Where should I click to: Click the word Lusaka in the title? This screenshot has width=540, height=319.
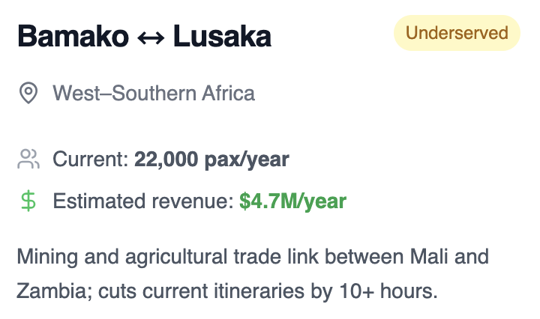[222, 36]
